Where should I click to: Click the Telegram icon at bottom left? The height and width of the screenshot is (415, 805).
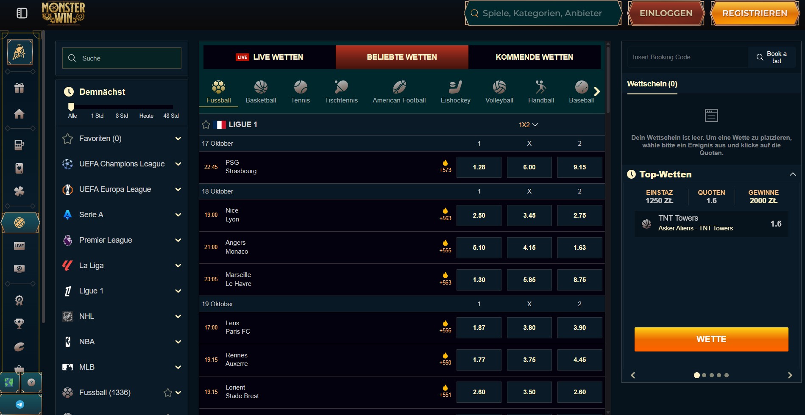[x=20, y=404]
